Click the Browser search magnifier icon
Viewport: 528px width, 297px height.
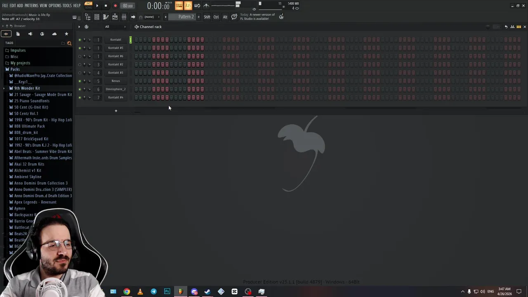[69, 43]
